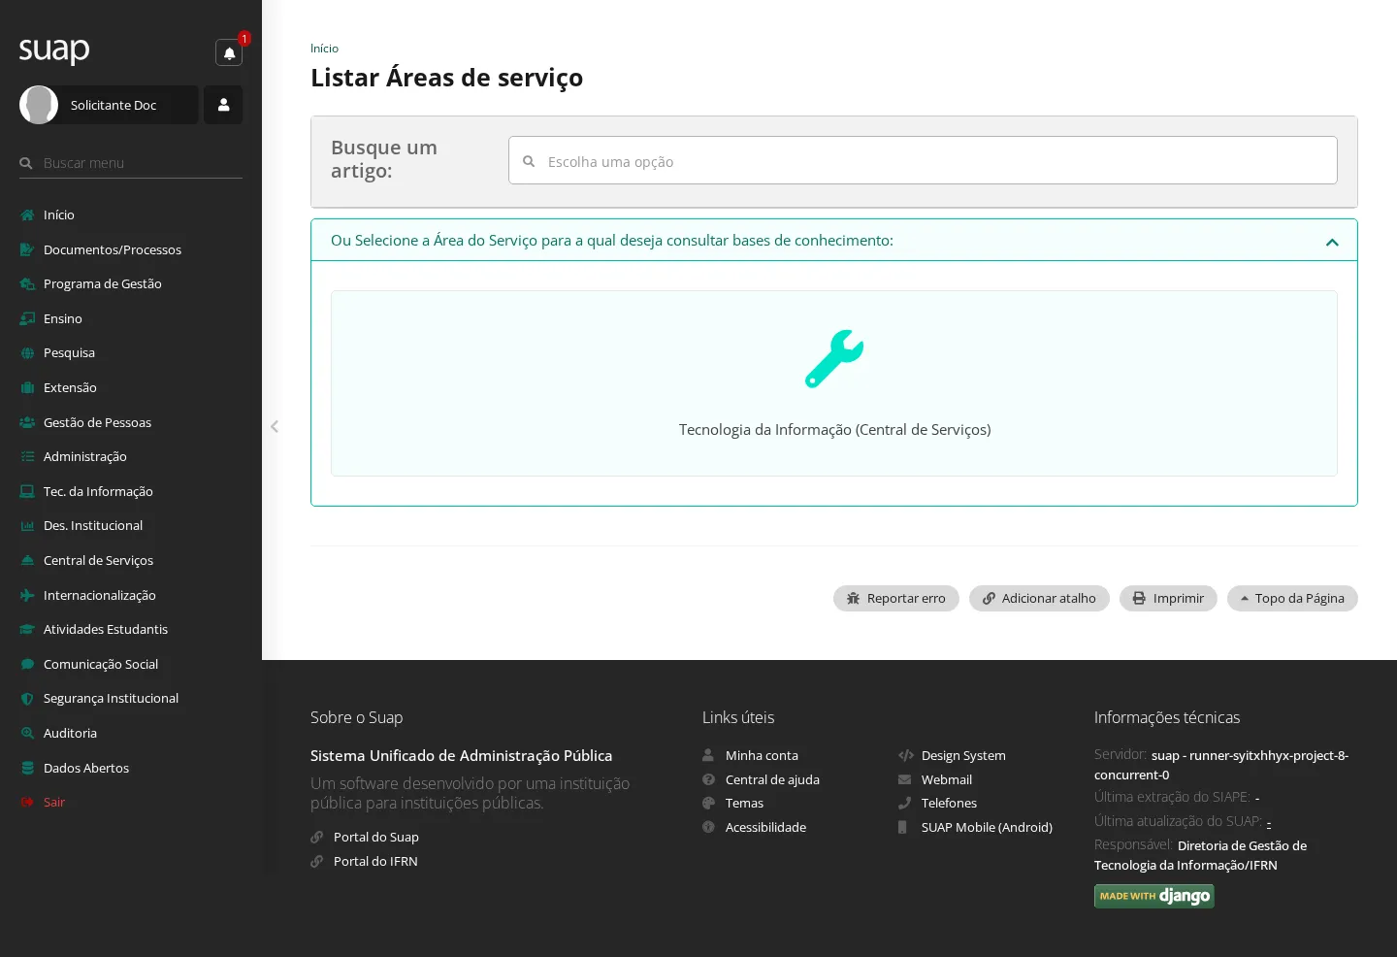Open the Busque um artigo combo box
The image size is (1397, 957).
(923, 160)
